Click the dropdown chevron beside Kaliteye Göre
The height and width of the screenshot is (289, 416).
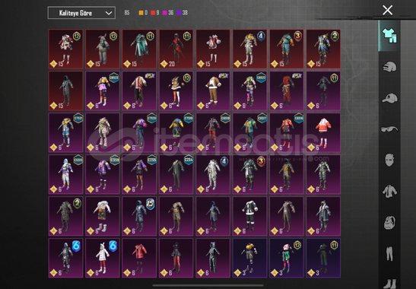tap(109, 13)
